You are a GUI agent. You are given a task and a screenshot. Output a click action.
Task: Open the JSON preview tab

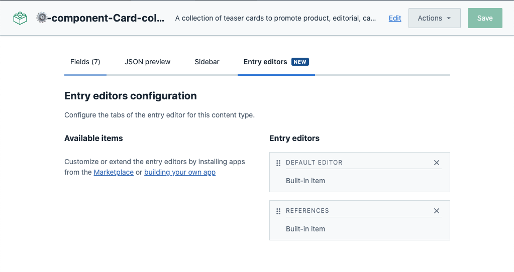click(147, 62)
